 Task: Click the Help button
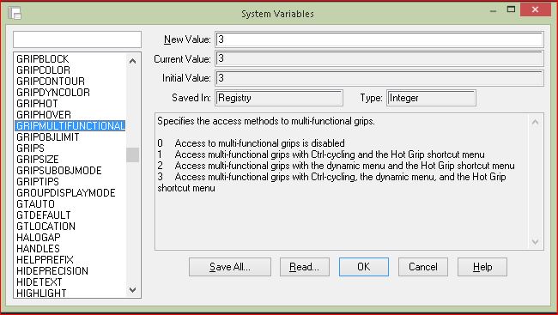[482, 267]
